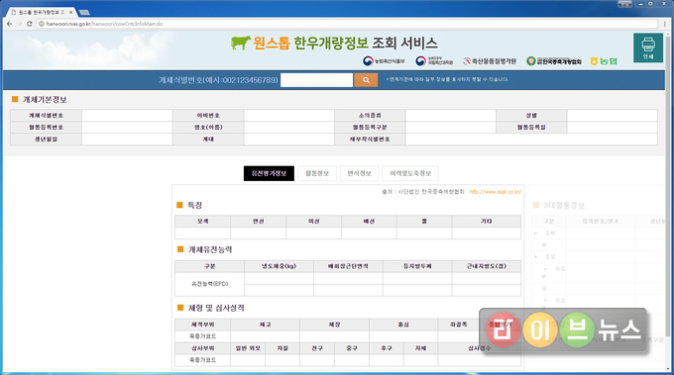Click the browser forward arrow

click(20, 24)
